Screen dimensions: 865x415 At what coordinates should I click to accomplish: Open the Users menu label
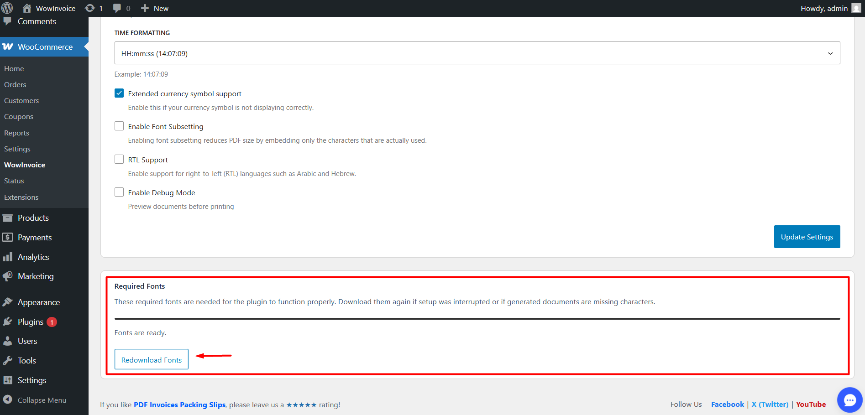27,341
